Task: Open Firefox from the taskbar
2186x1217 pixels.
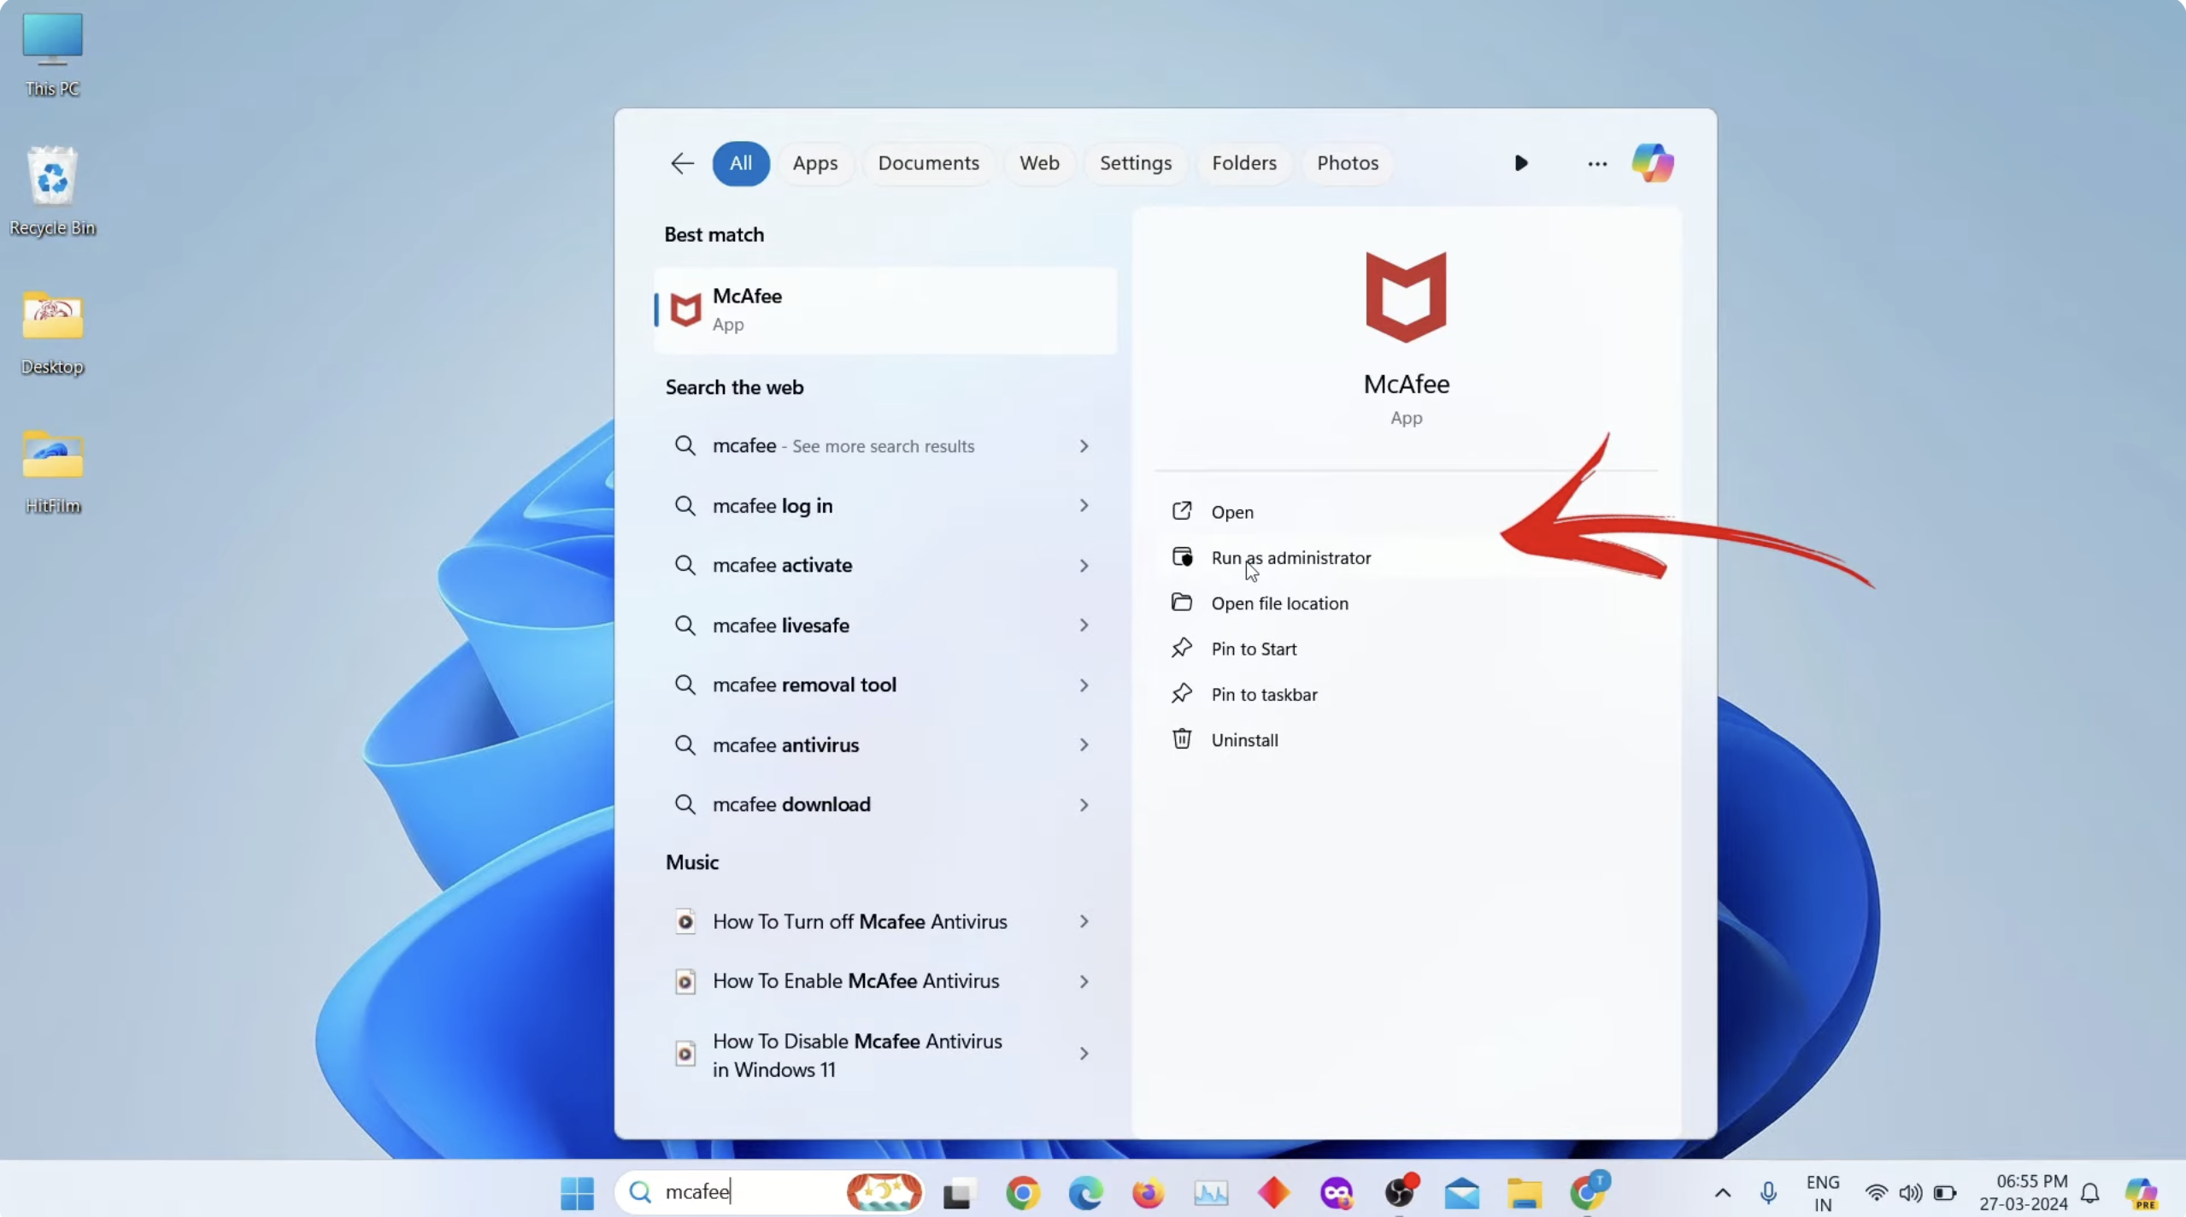Action: [x=1148, y=1192]
